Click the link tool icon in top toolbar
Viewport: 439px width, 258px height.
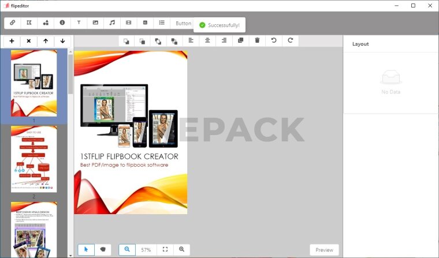pos(13,23)
